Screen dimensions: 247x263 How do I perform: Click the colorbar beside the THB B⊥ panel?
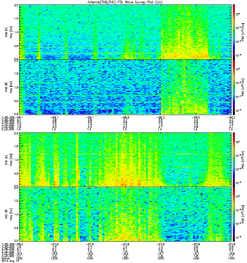234,32
